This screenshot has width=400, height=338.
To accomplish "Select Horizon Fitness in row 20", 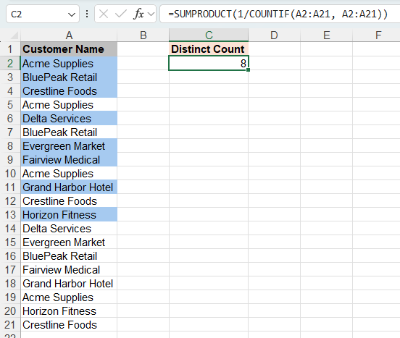I will (69, 311).
